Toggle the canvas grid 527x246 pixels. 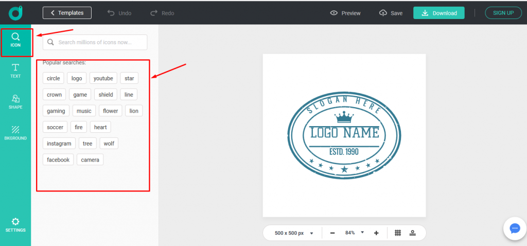(398, 233)
